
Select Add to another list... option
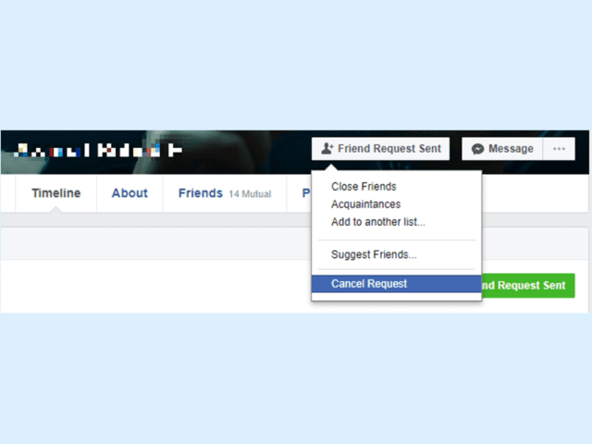(x=378, y=222)
